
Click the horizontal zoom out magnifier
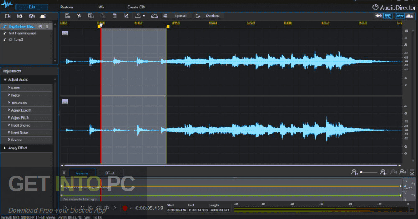(x=354, y=172)
